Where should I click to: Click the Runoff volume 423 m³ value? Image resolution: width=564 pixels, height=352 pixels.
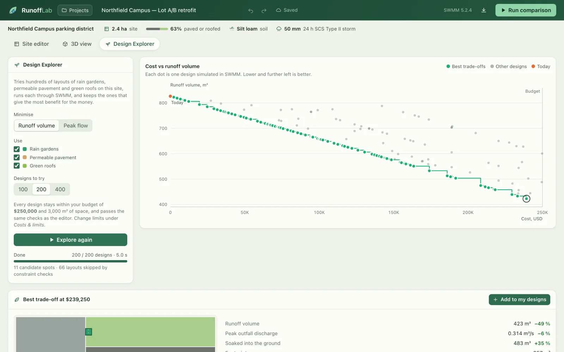click(522, 324)
